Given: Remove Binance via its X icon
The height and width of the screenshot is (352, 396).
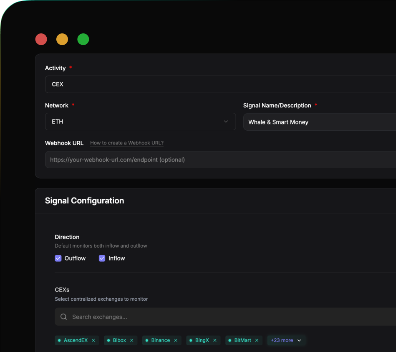Looking at the screenshot, I should [176, 340].
